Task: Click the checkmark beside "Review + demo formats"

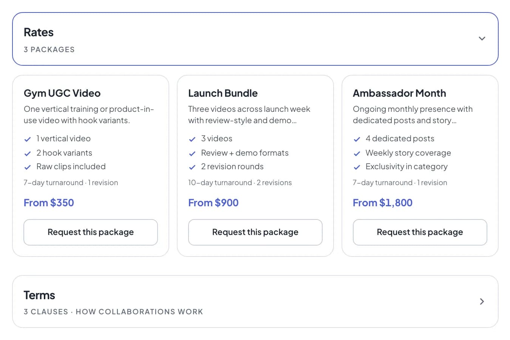Action: (192, 153)
